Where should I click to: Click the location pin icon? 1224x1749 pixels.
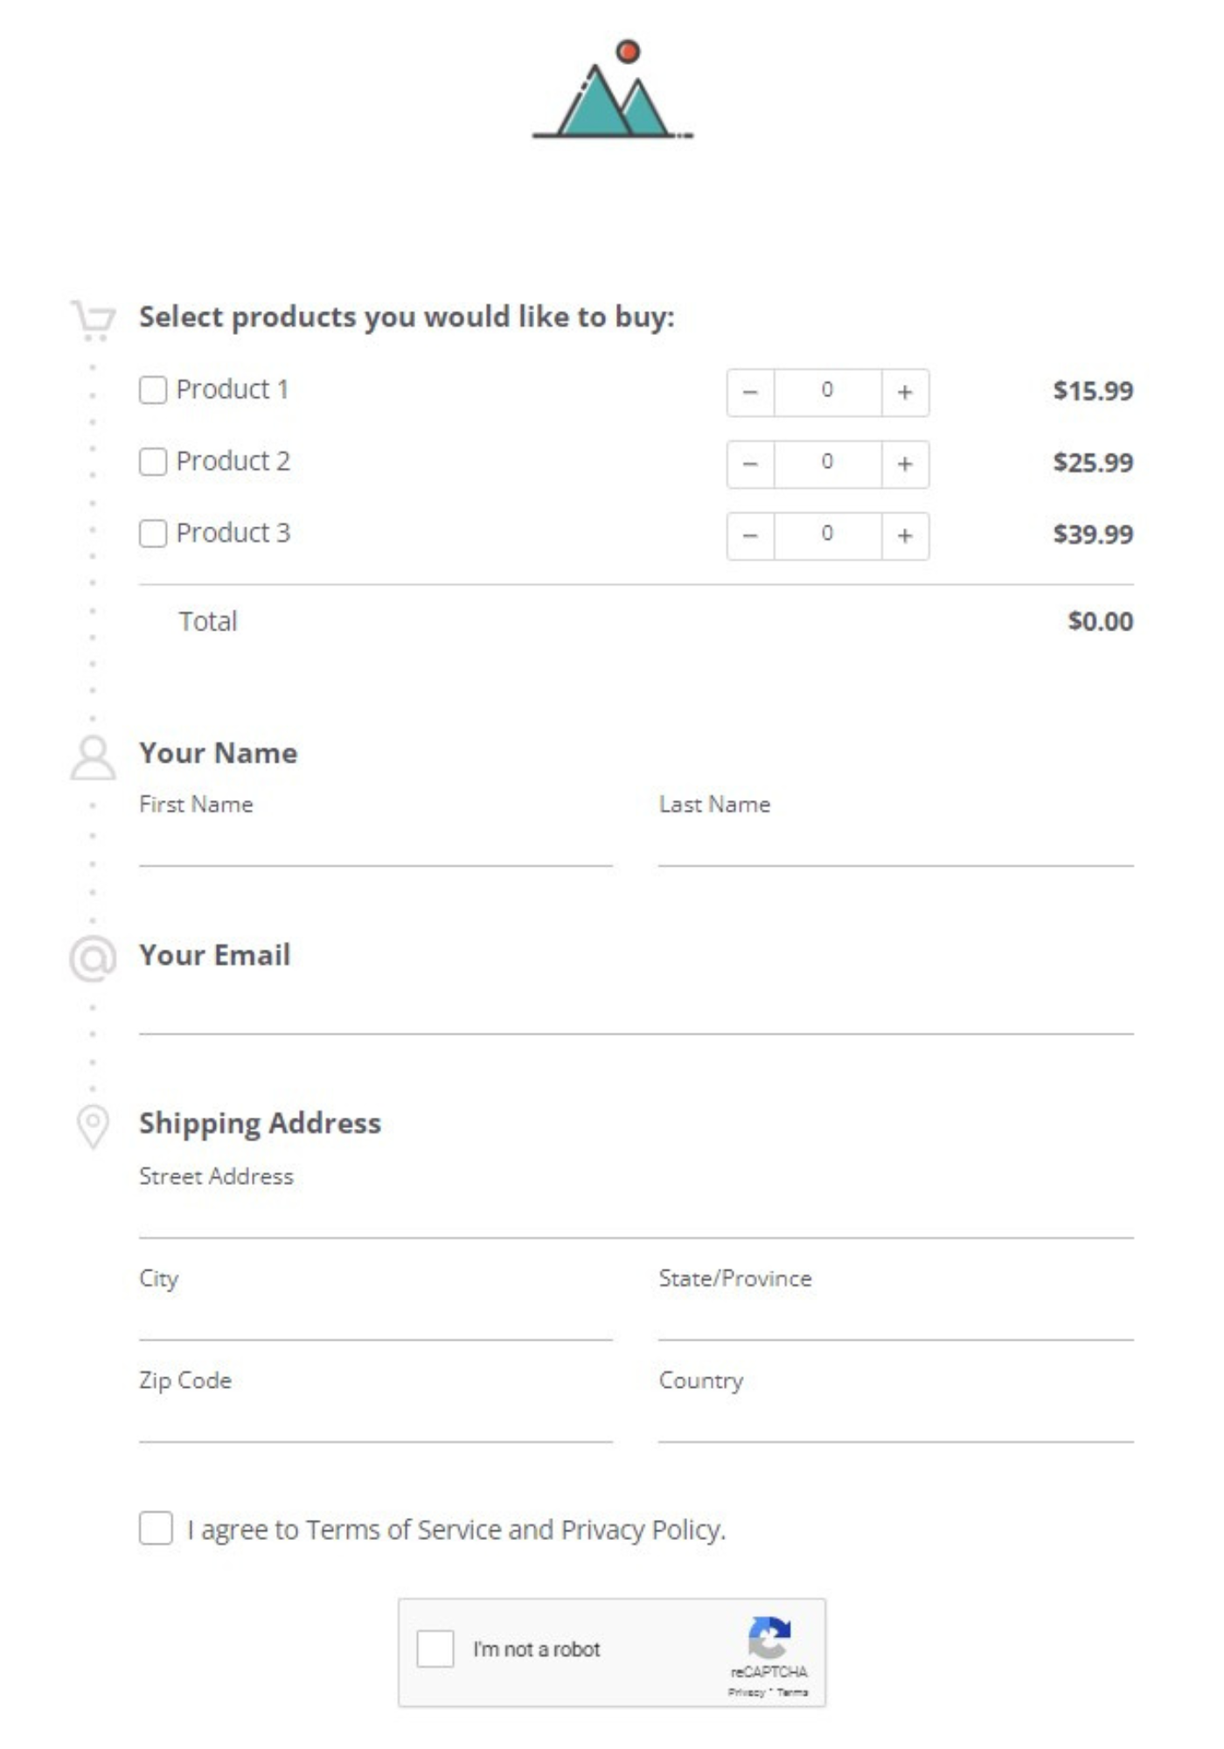pyautogui.click(x=93, y=1126)
